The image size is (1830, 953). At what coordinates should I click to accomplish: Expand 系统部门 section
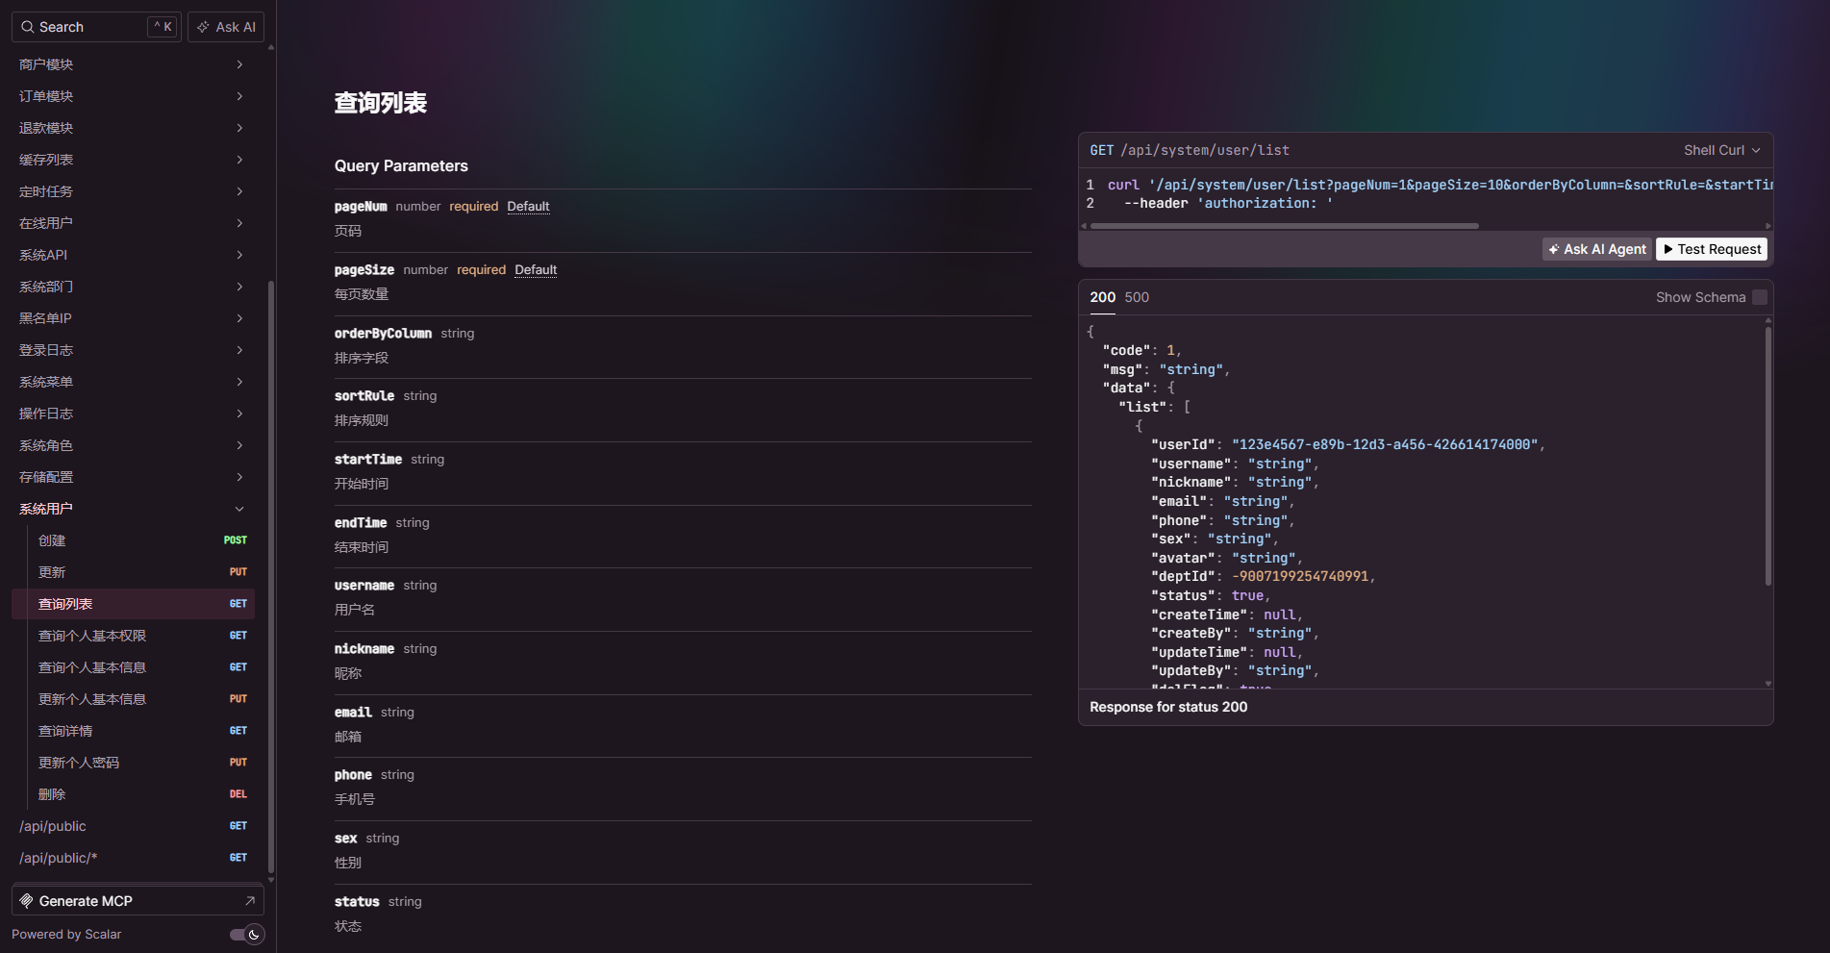132,287
